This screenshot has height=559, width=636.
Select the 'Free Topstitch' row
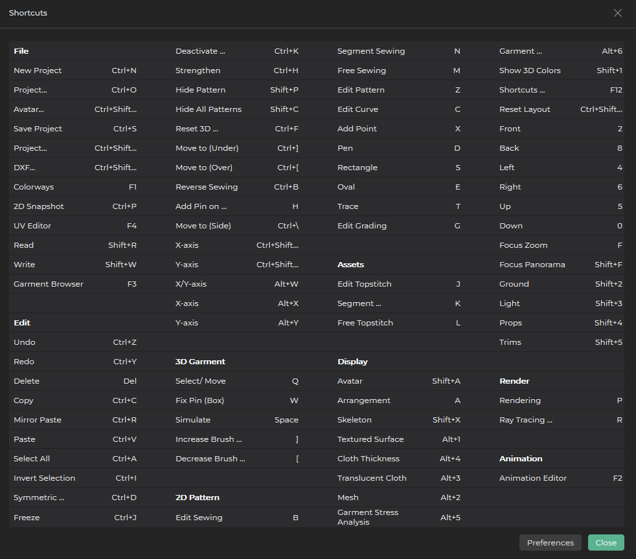399,323
